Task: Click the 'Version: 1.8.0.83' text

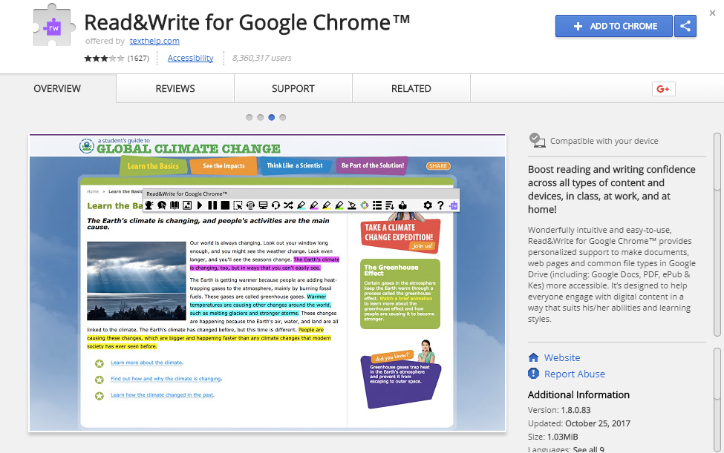Action: click(x=559, y=410)
